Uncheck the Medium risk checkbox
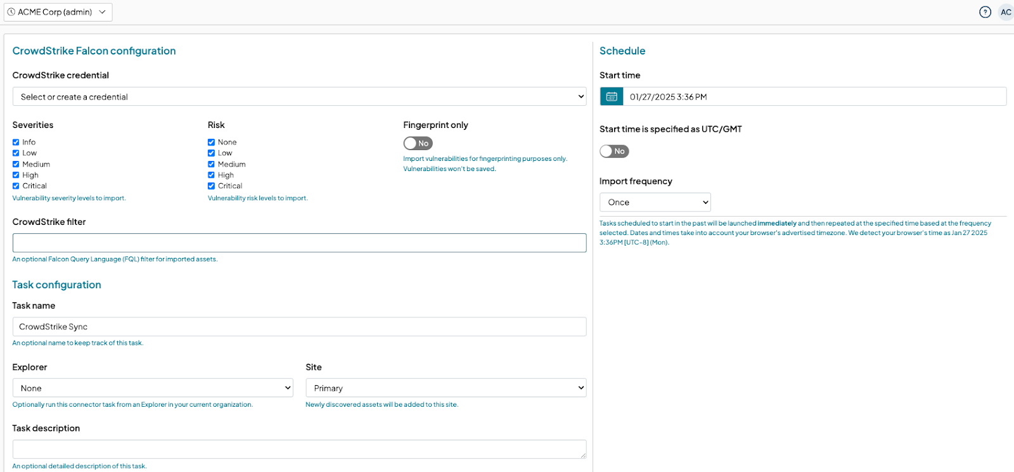Screen dimensions: 1014x472 tap(211, 164)
